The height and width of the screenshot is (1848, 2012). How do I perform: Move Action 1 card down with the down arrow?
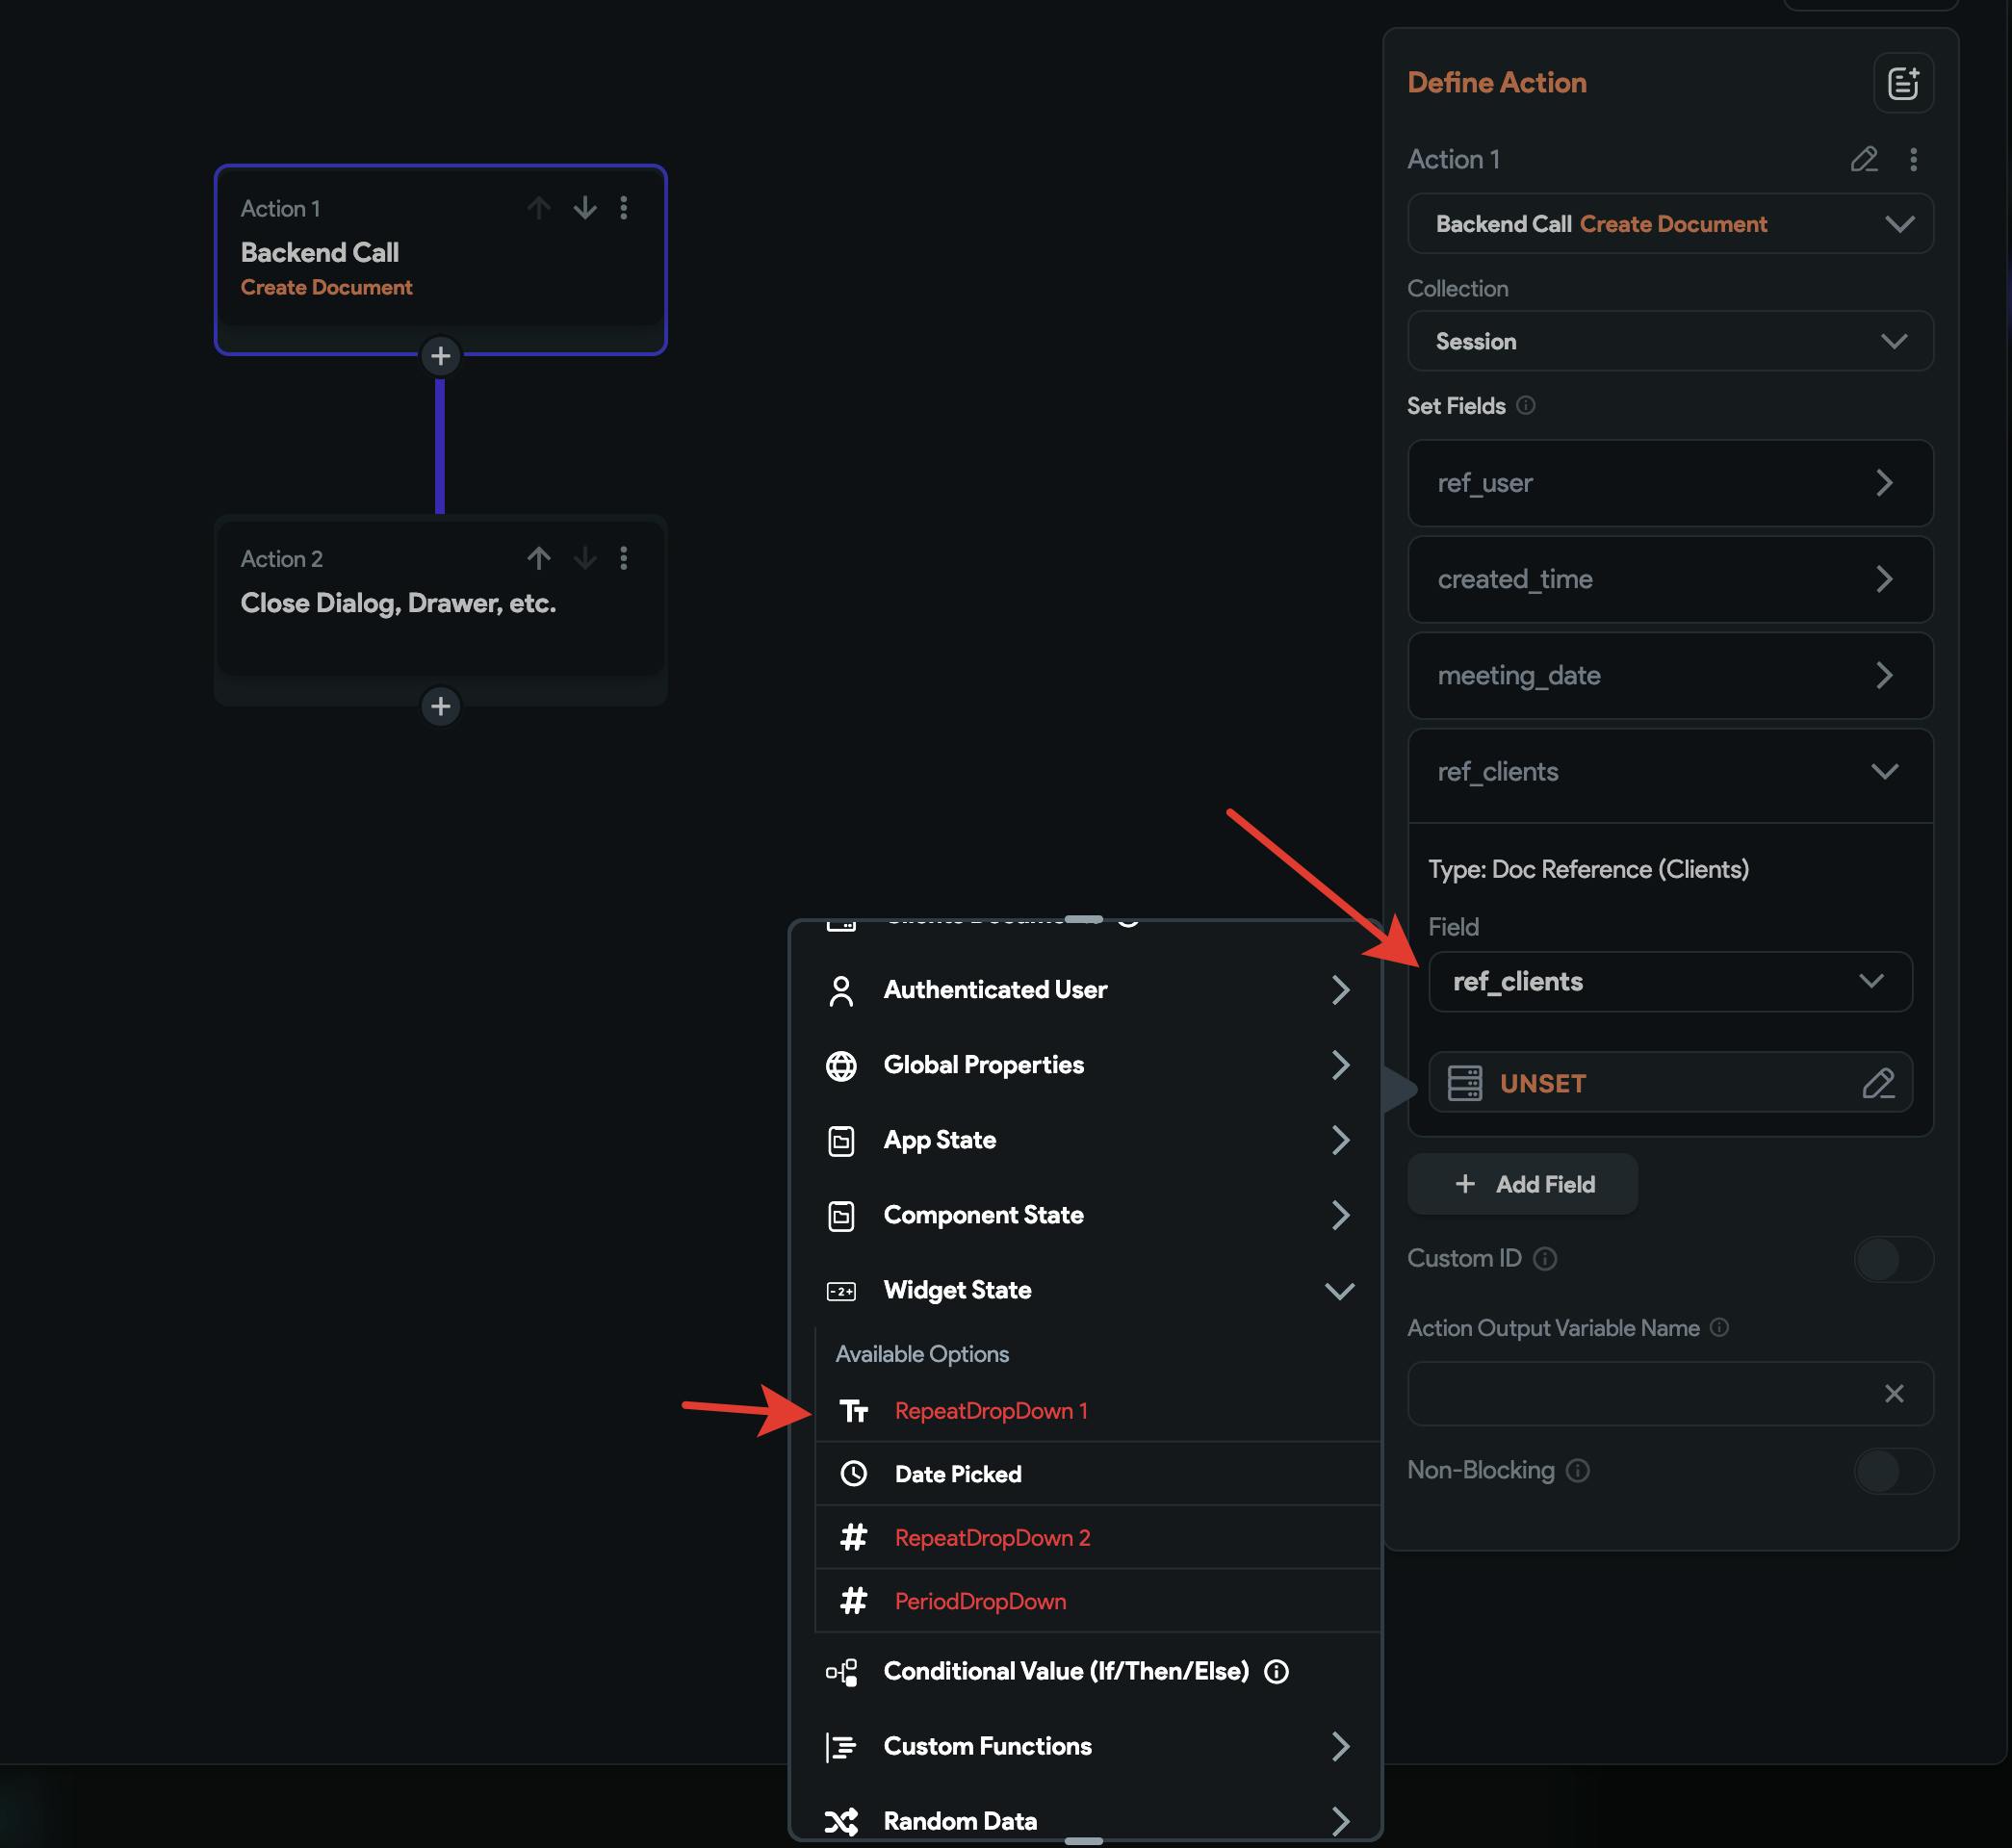pyautogui.click(x=585, y=208)
